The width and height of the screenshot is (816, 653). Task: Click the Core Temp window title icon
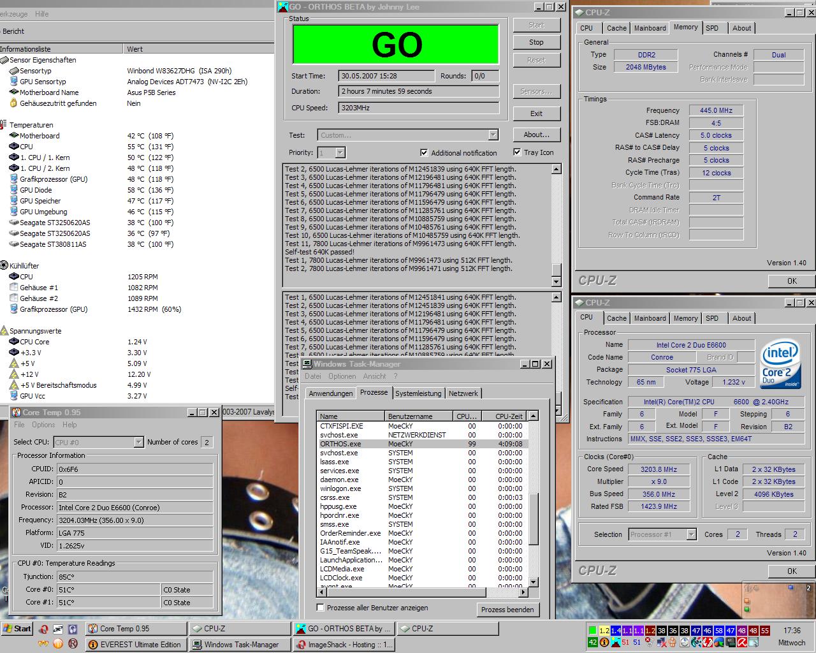pyautogui.click(x=16, y=413)
